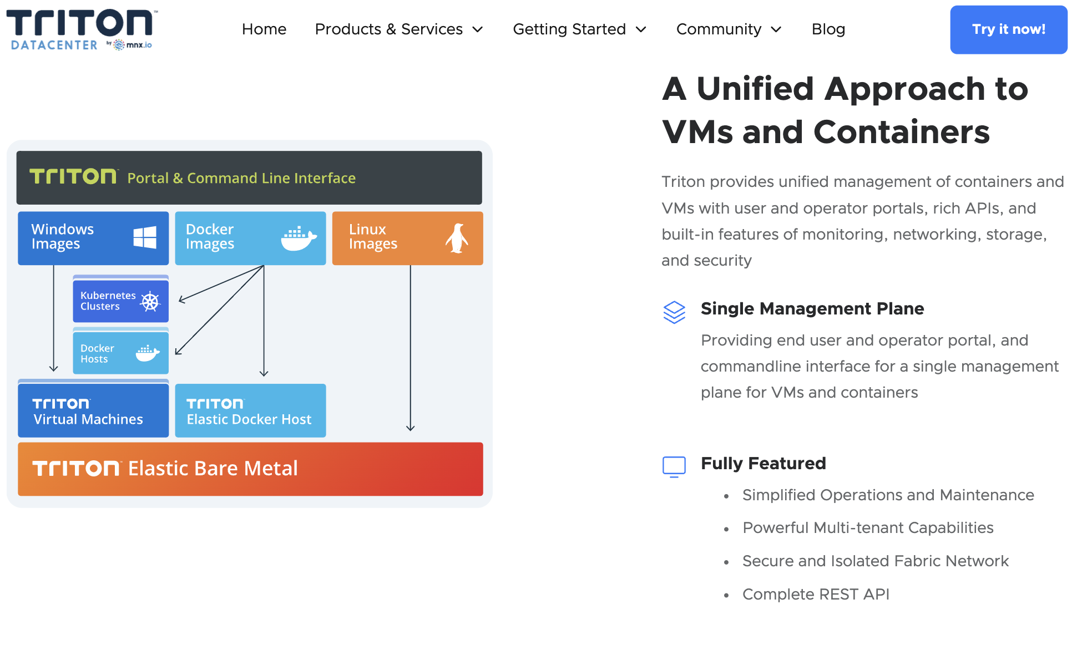Click the stacked layers icon beside Single Management Plane
The width and height of the screenshot is (1082, 650).
click(x=674, y=312)
